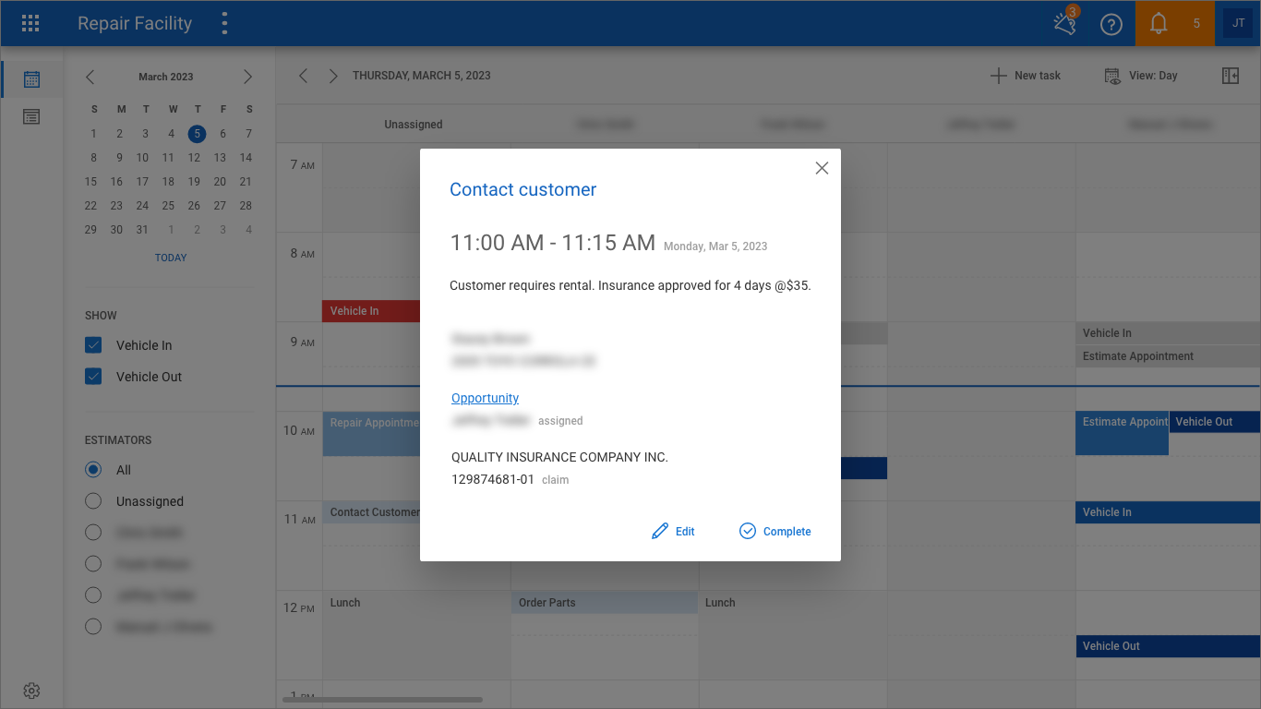Viewport: 1261px width, 709px height.
Task: Open the Repair Appointment event at 10 AM
Action: 371,434
